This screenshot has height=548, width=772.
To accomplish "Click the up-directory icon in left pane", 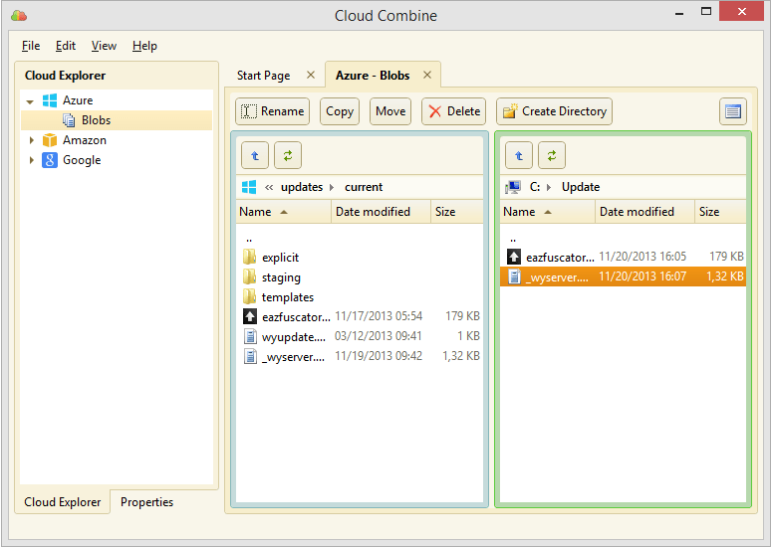I will point(255,155).
